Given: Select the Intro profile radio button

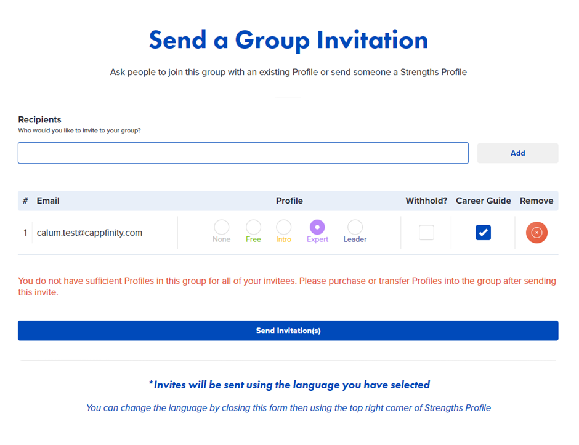Looking at the screenshot, I should (x=283, y=227).
